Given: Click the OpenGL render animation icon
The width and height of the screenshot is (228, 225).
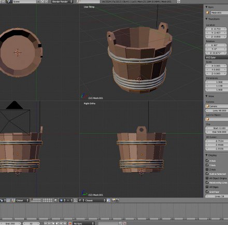Looking at the screenshot, I should tap(118, 200).
